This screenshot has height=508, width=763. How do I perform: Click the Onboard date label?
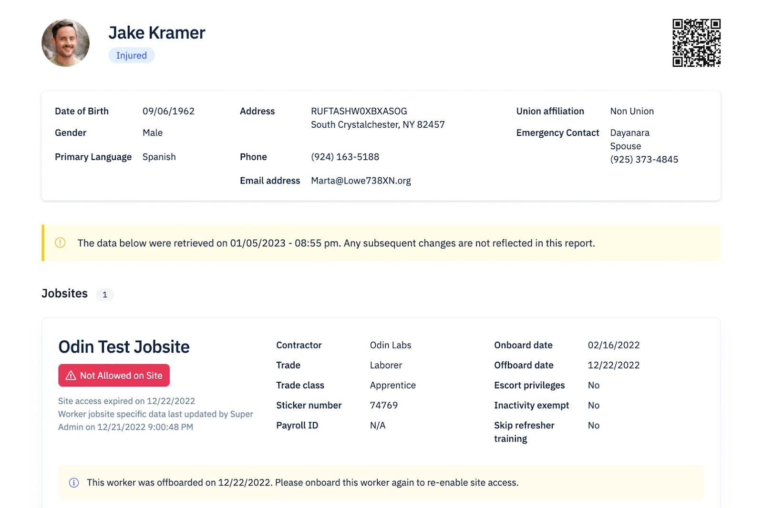click(x=523, y=345)
